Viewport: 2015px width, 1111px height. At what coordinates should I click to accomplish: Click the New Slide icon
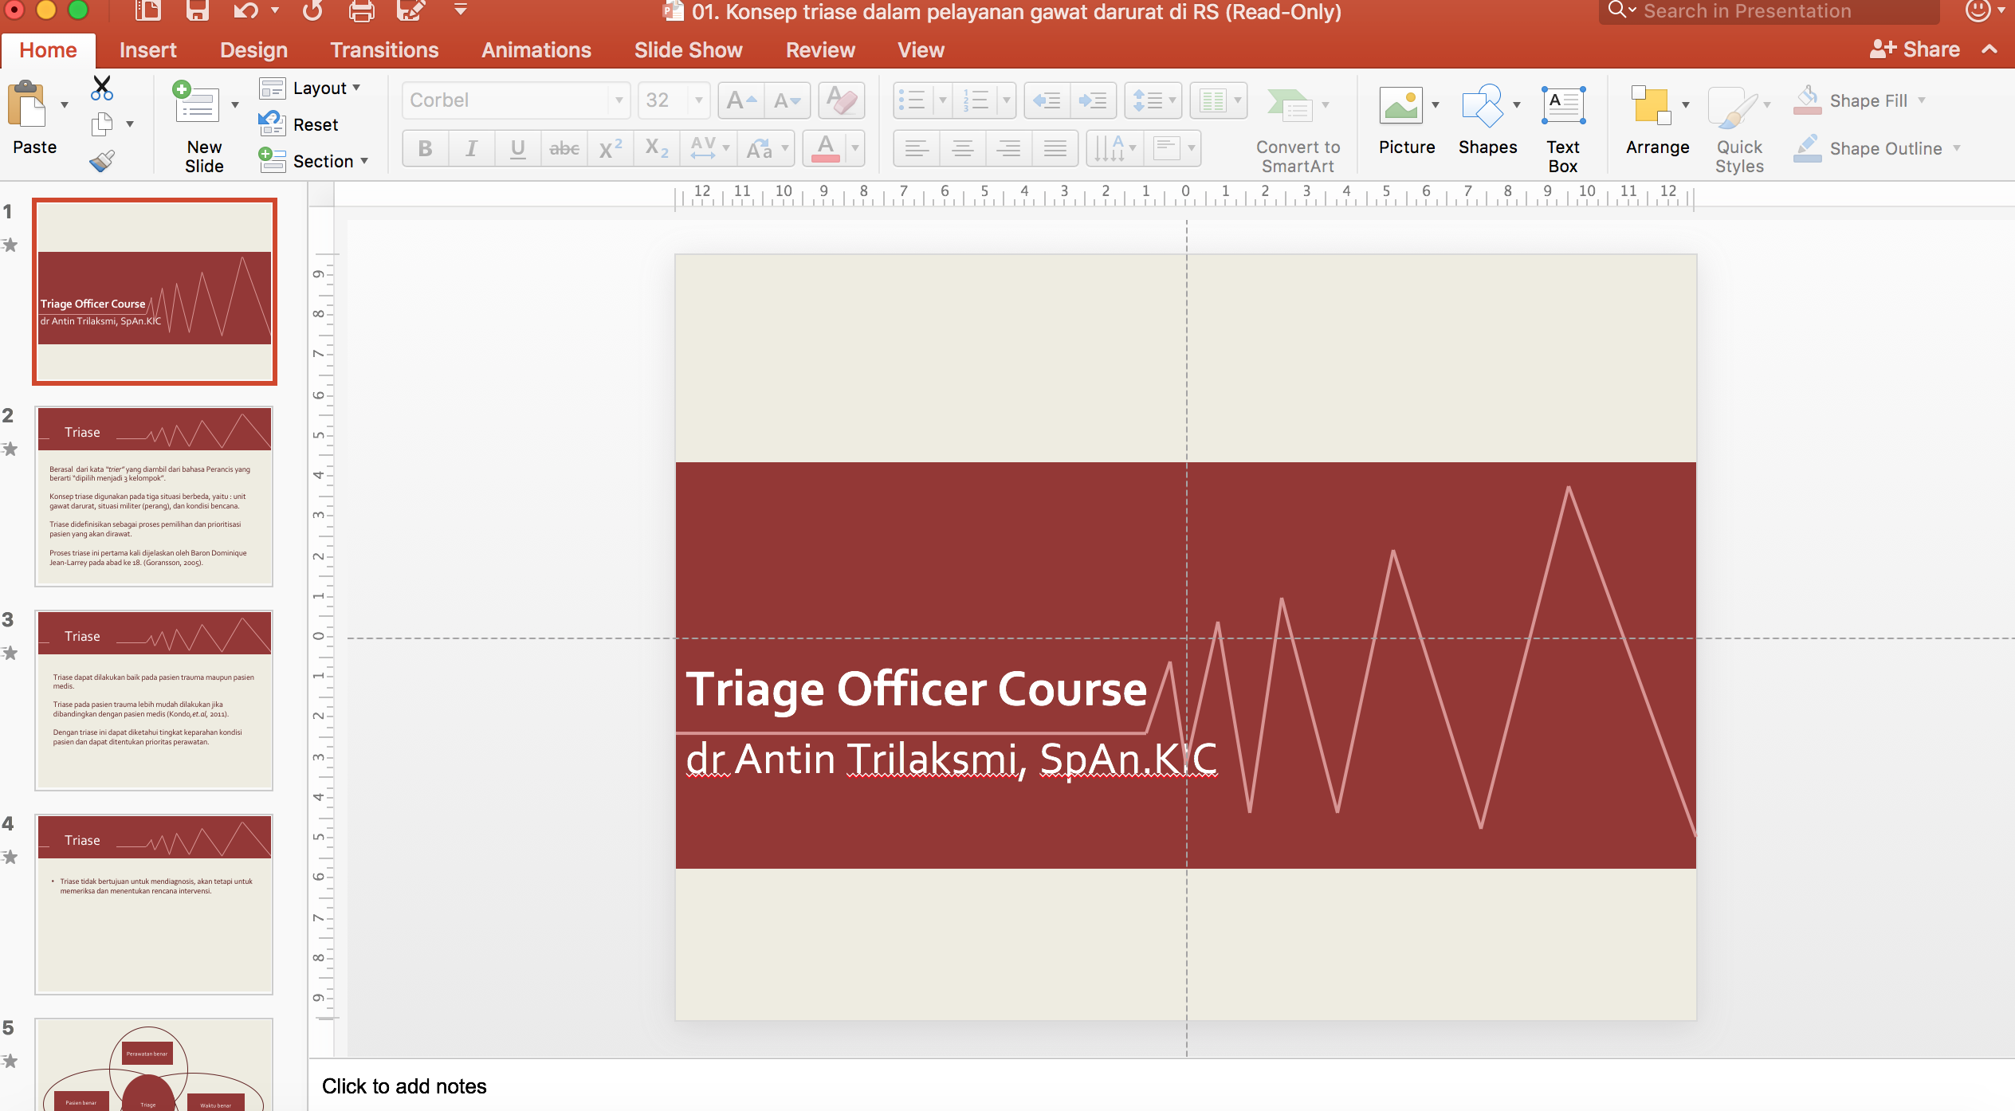(x=195, y=103)
